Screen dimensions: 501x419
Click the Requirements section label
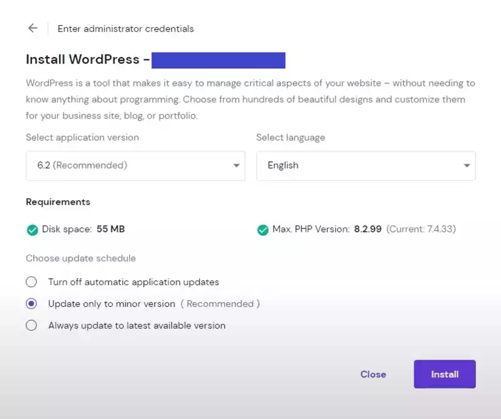click(58, 202)
